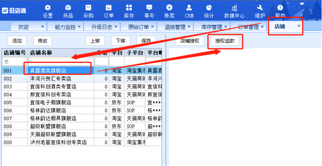Open the CRM person icon

coord(189,8)
